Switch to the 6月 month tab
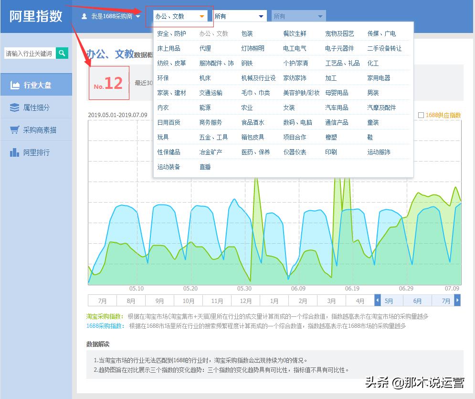Viewport: 475px width, 399px height. 417,300
